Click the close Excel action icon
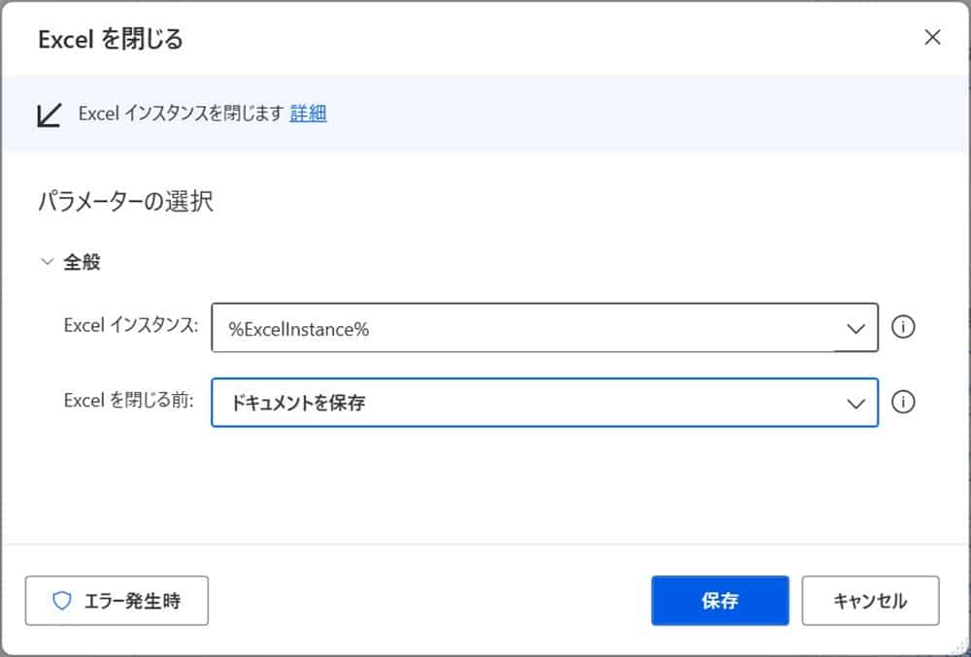This screenshot has height=657, width=971. 50,114
